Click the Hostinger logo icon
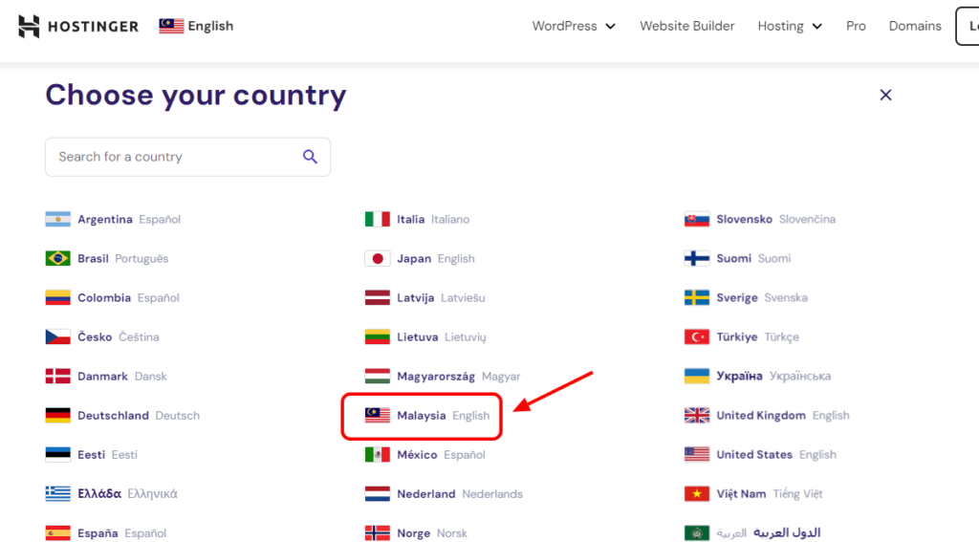This screenshot has height=542, width=979. pyautogui.click(x=29, y=26)
